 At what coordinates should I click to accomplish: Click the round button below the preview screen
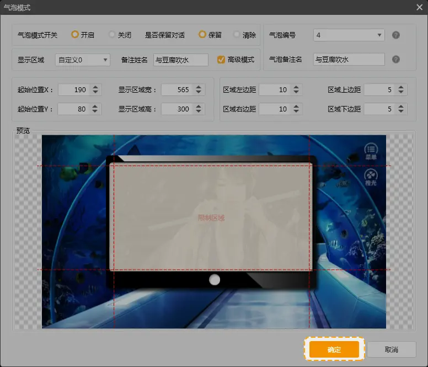click(x=215, y=280)
